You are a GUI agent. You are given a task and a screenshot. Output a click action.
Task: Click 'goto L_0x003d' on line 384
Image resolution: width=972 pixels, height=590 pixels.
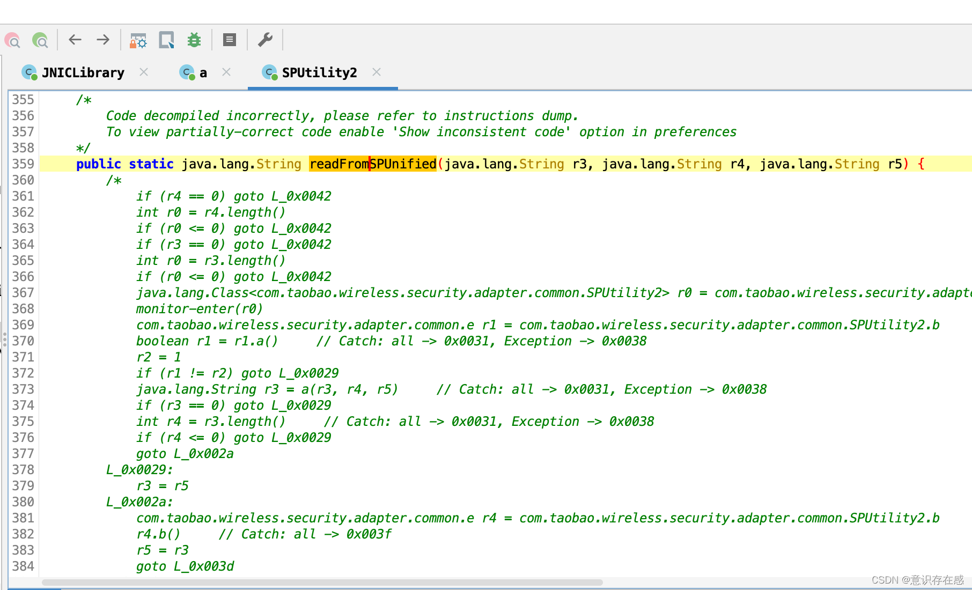[185, 566]
